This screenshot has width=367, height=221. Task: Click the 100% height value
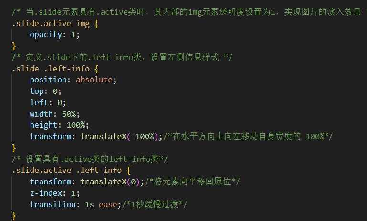[76, 125]
